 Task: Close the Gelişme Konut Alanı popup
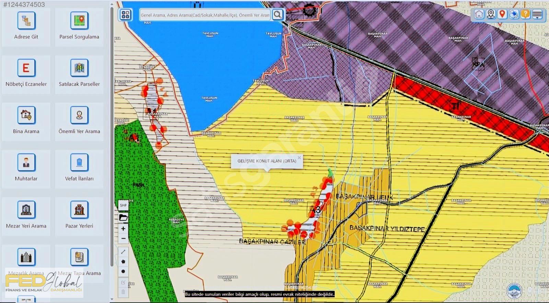click(x=299, y=158)
